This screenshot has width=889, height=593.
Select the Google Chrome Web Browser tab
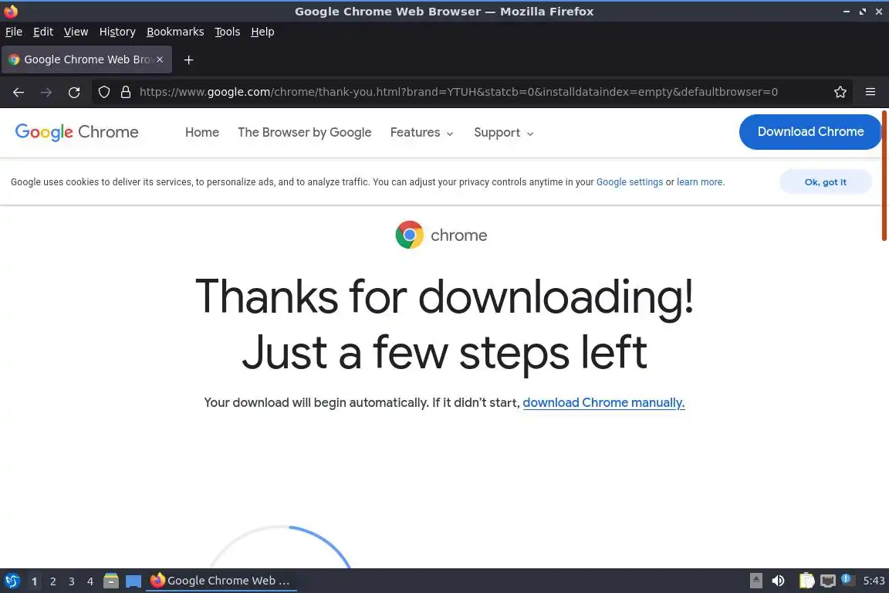coord(86,59)
